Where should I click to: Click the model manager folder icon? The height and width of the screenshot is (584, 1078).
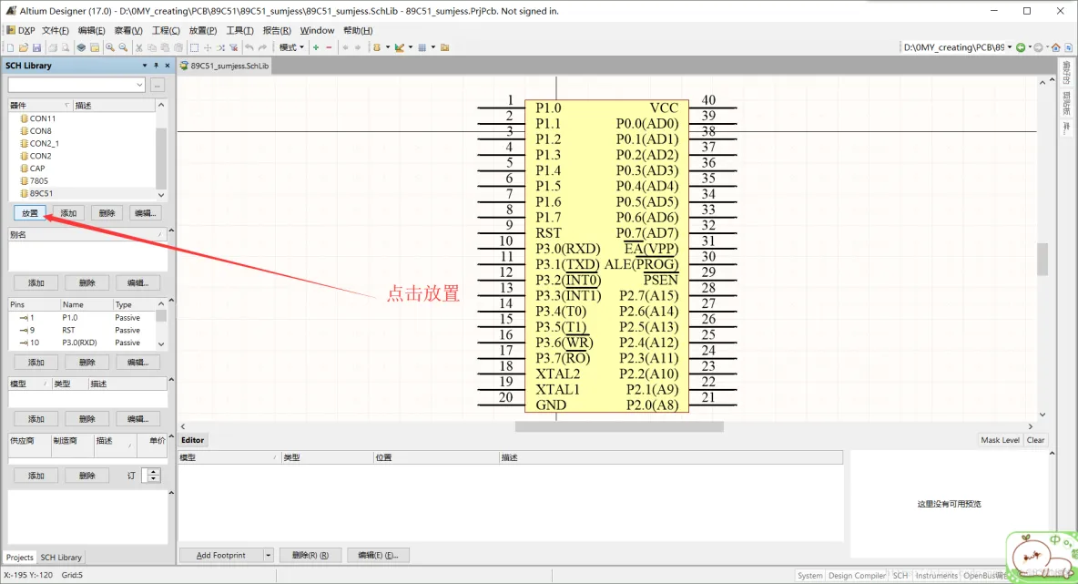(445, 47)
